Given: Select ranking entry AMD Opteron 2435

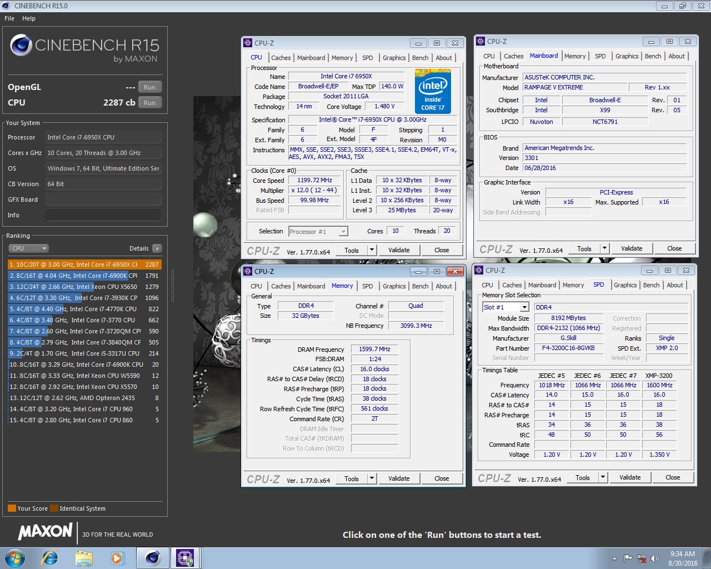Looking at the screenshot, I should (x=84, y=398).
